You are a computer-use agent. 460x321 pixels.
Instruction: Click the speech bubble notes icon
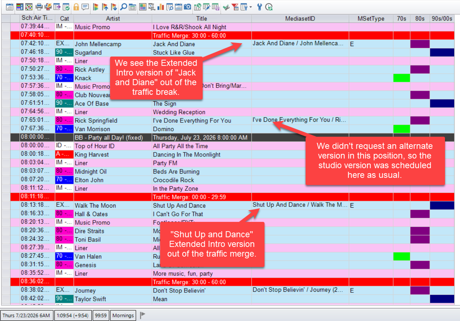[85, 7]
